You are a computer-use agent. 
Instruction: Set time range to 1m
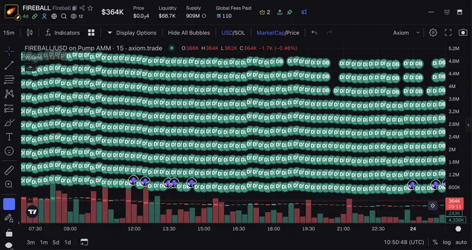[x=44, y=242]
